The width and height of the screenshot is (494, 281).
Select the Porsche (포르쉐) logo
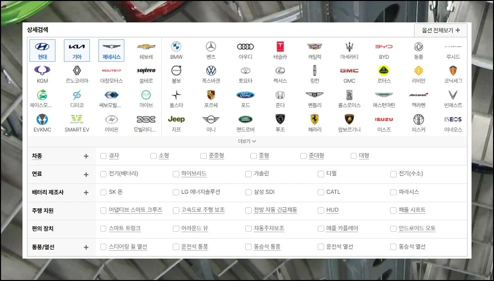point(211,95)
